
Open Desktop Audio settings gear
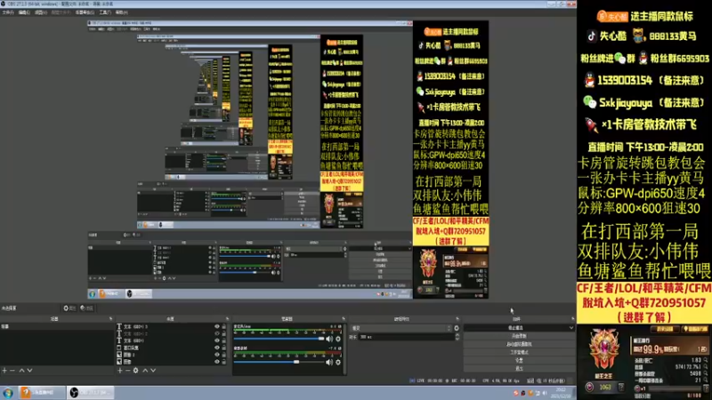pos(338,362)
